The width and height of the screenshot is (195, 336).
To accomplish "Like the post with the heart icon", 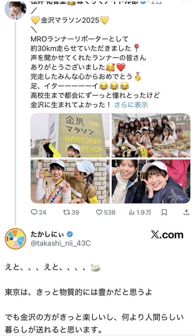I will (x=99, y=212).
